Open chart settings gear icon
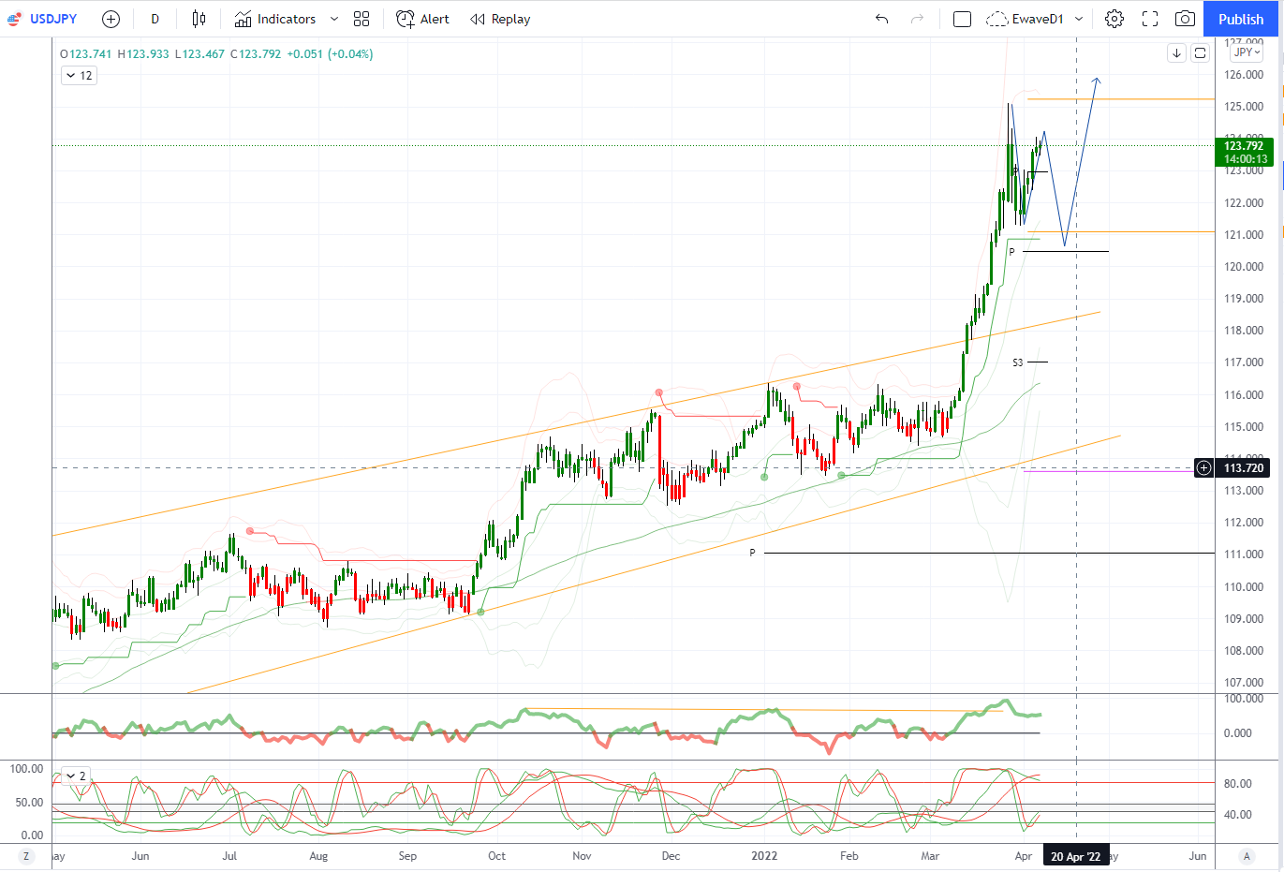Viewport: 1284px width, 872px height. 1114,19
